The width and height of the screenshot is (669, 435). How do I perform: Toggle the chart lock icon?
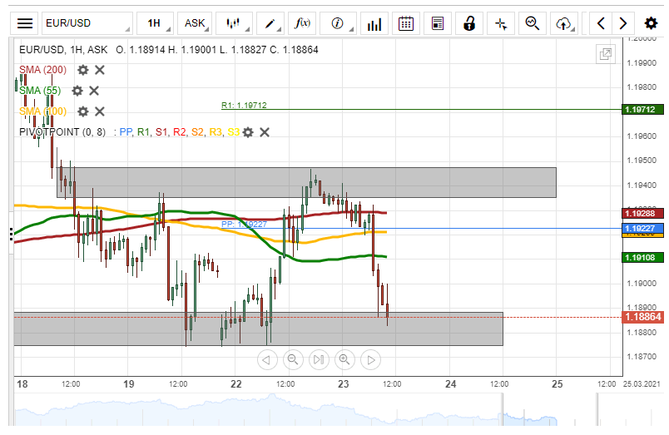[469, 23]
